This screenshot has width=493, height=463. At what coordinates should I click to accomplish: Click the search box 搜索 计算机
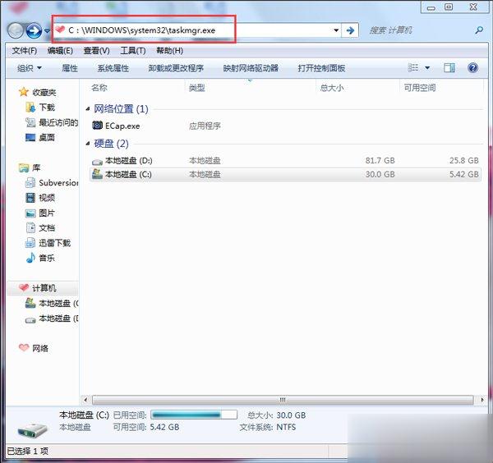[x=422, y=30]
